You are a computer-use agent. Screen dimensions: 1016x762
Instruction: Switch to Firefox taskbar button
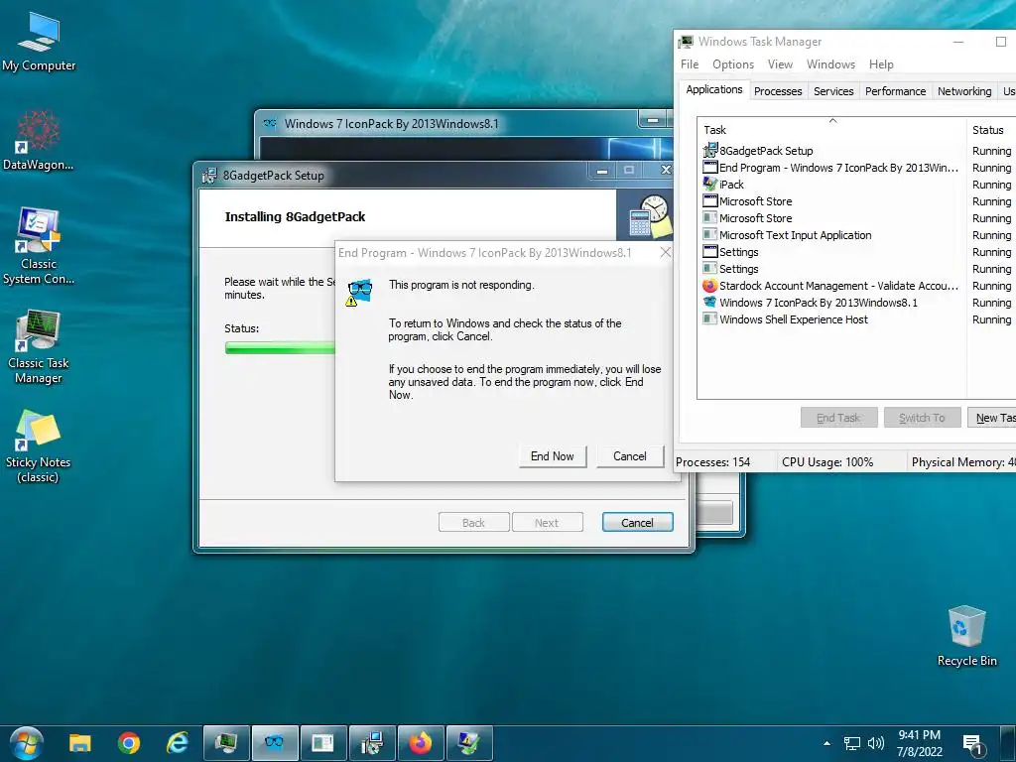(x=421, y=742)
